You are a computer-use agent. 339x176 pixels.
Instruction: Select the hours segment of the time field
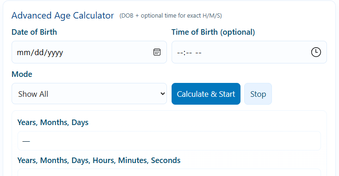click(x=180, y=53)
